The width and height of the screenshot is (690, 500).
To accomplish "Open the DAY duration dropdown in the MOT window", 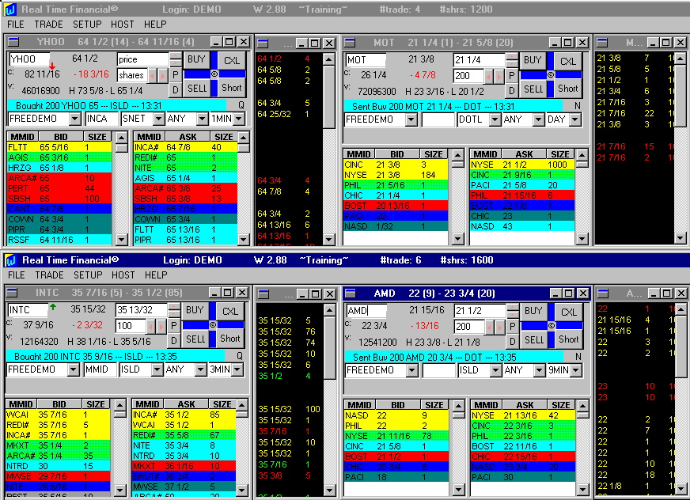I will 575,119.
